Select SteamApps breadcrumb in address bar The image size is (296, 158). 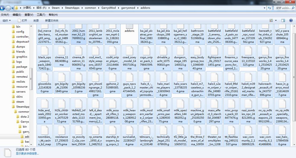[72, 8]
